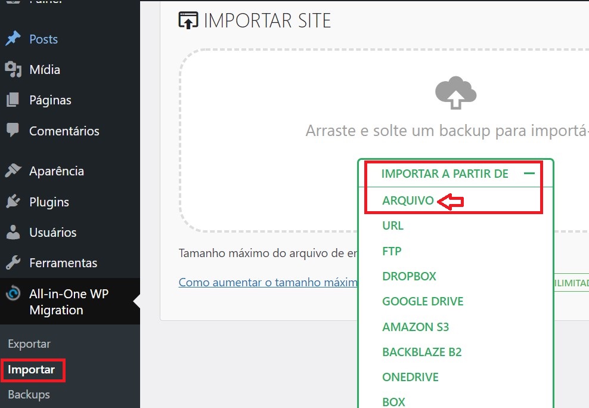Click the cloud upload icon
Viewport: 589px width, 408px height.
pyautogui.click(x=455, y=93)
